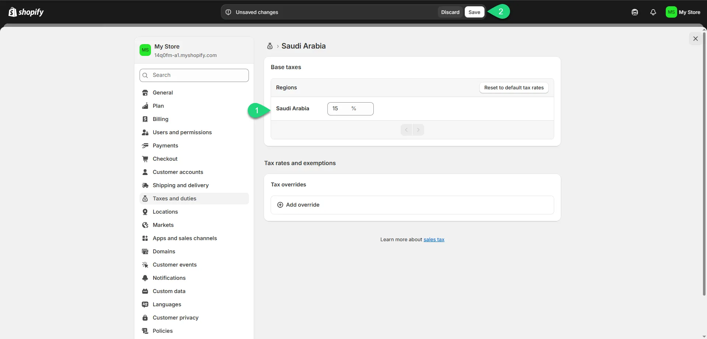
Task: Open Sidekick assistant icon in top bar
Action: coord(634,12)
